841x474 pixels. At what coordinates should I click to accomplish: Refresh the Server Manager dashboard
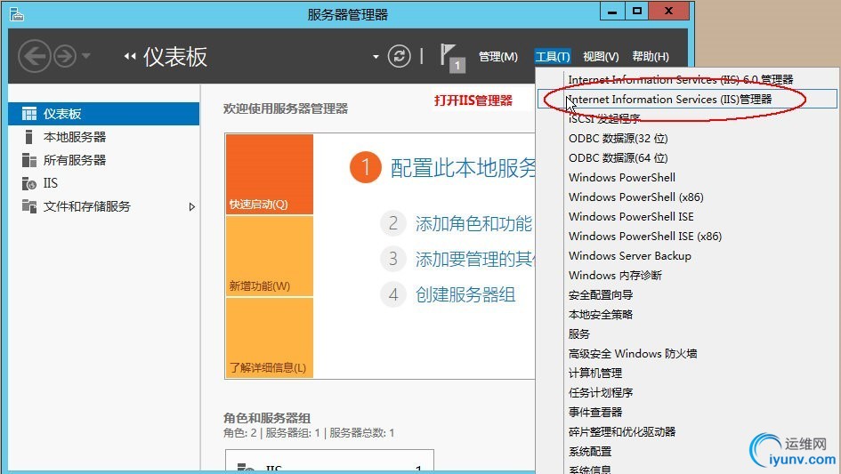(399, 56)
